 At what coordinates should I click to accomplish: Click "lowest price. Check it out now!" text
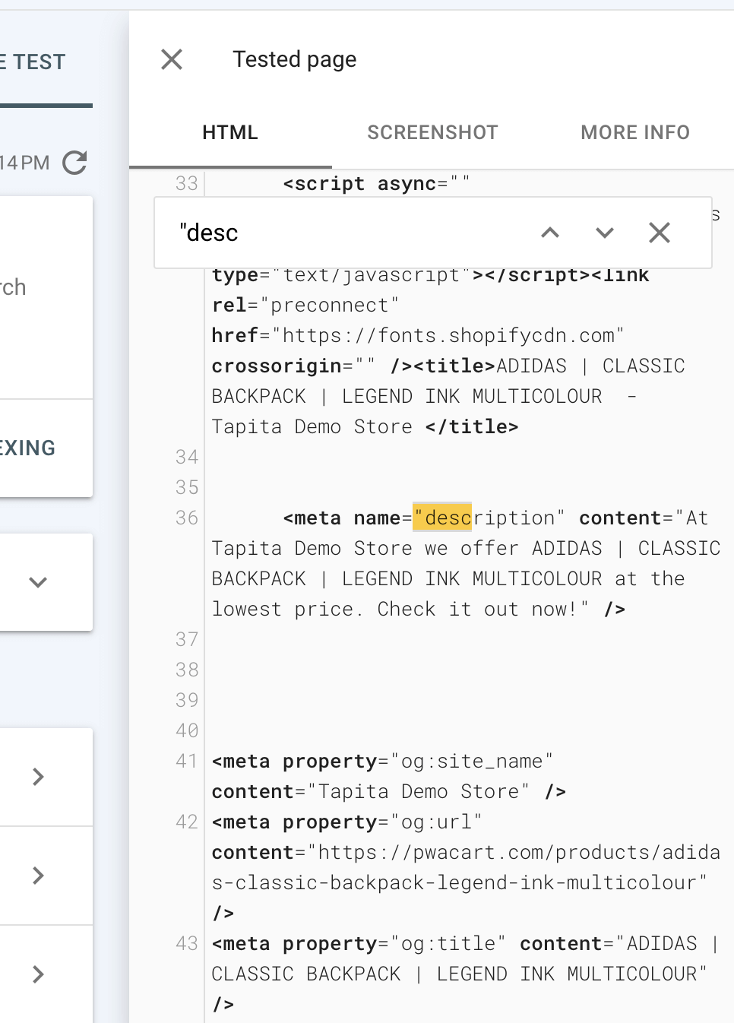coord(400,609)
